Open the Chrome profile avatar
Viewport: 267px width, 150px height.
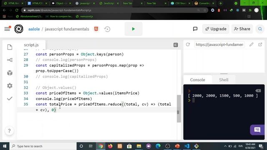pos(257,10)
